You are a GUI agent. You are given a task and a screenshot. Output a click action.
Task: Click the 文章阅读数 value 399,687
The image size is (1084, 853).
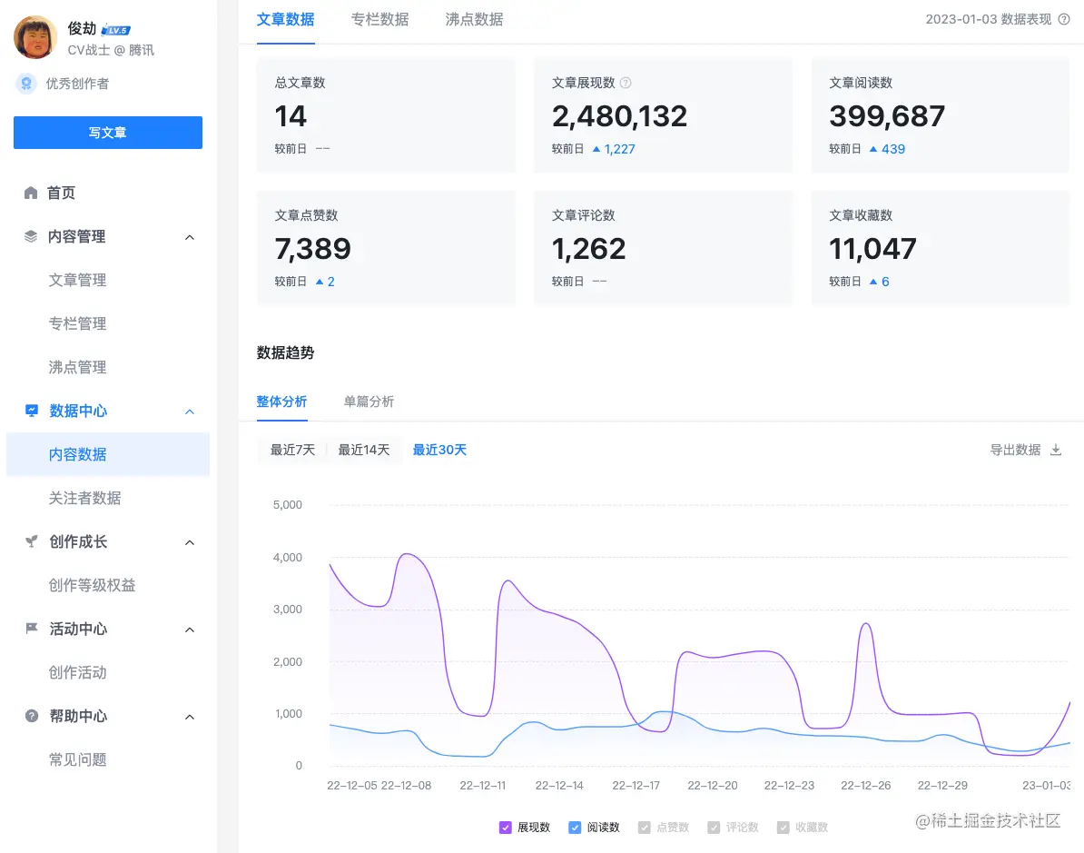tap(887, 116)
